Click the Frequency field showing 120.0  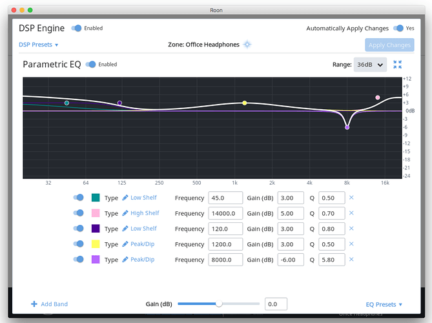[225, 229]
